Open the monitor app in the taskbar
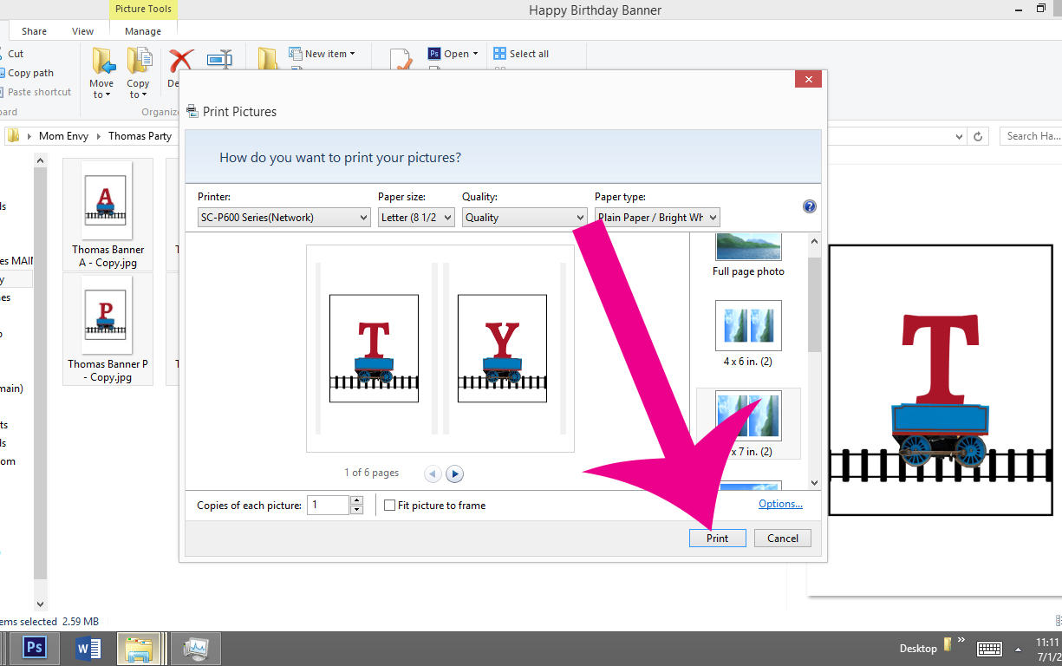The image size is (1062, 666). pyautogui.click(x=196, y=648)
